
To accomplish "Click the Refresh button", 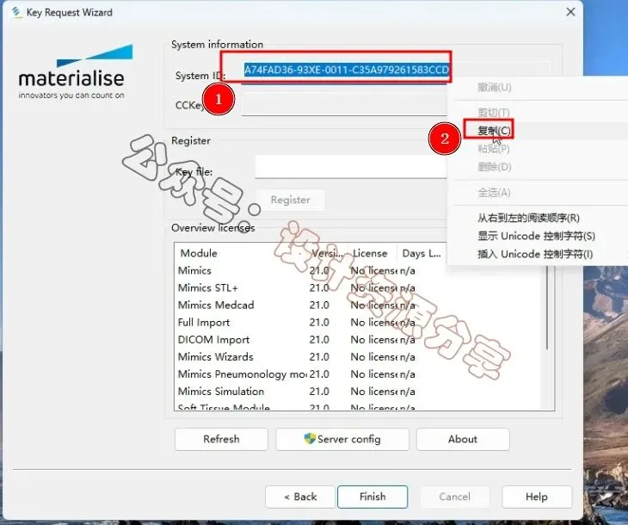I will [x=221, y=439].
